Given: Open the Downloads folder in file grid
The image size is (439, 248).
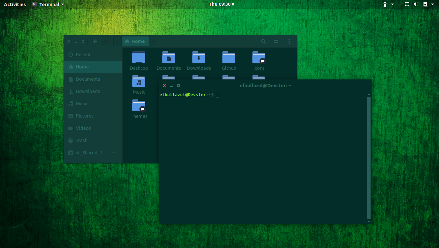Looking at the screenshot, I should pyautogui.click(x=199, y=57).
